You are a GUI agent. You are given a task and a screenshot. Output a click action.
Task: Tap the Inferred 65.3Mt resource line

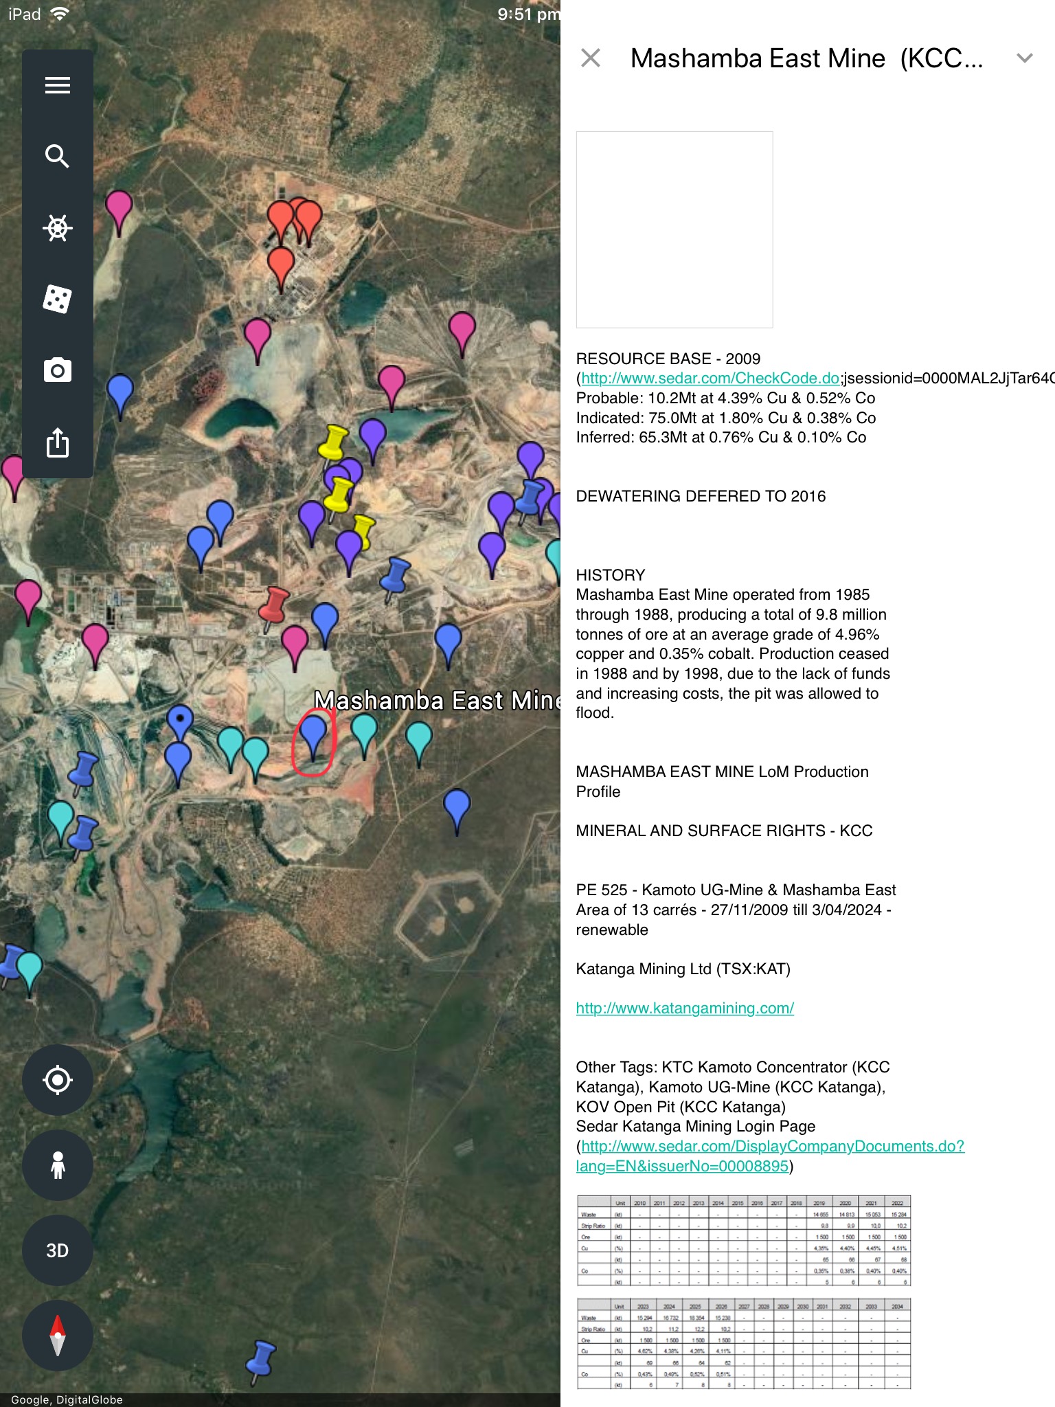pos(721,437)
